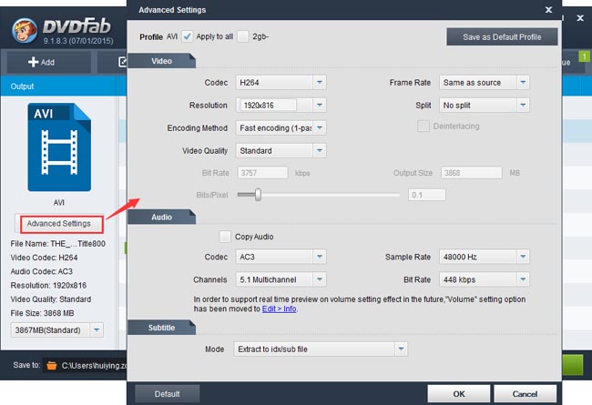Click Save as Default Profile button
Viewport: 592px width, 405px height.
(x=502, y=37)
